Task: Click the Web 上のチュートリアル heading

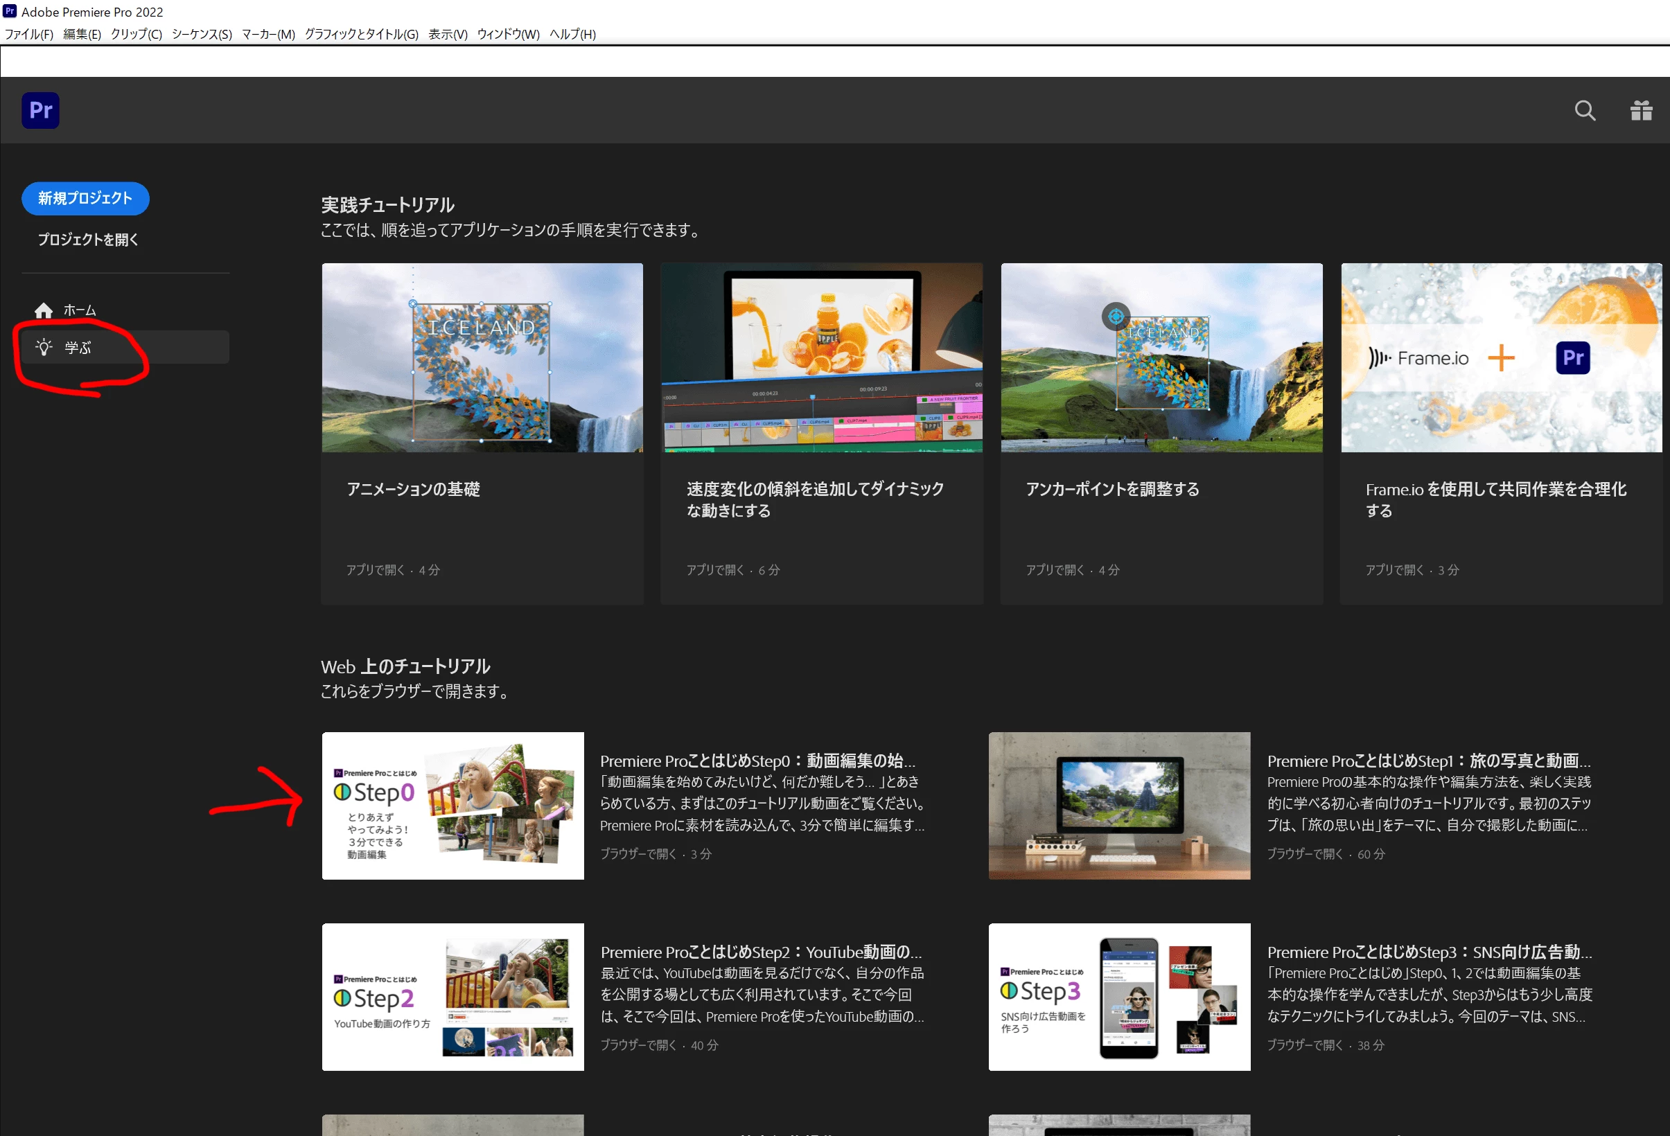Action: tap(406, 667)
